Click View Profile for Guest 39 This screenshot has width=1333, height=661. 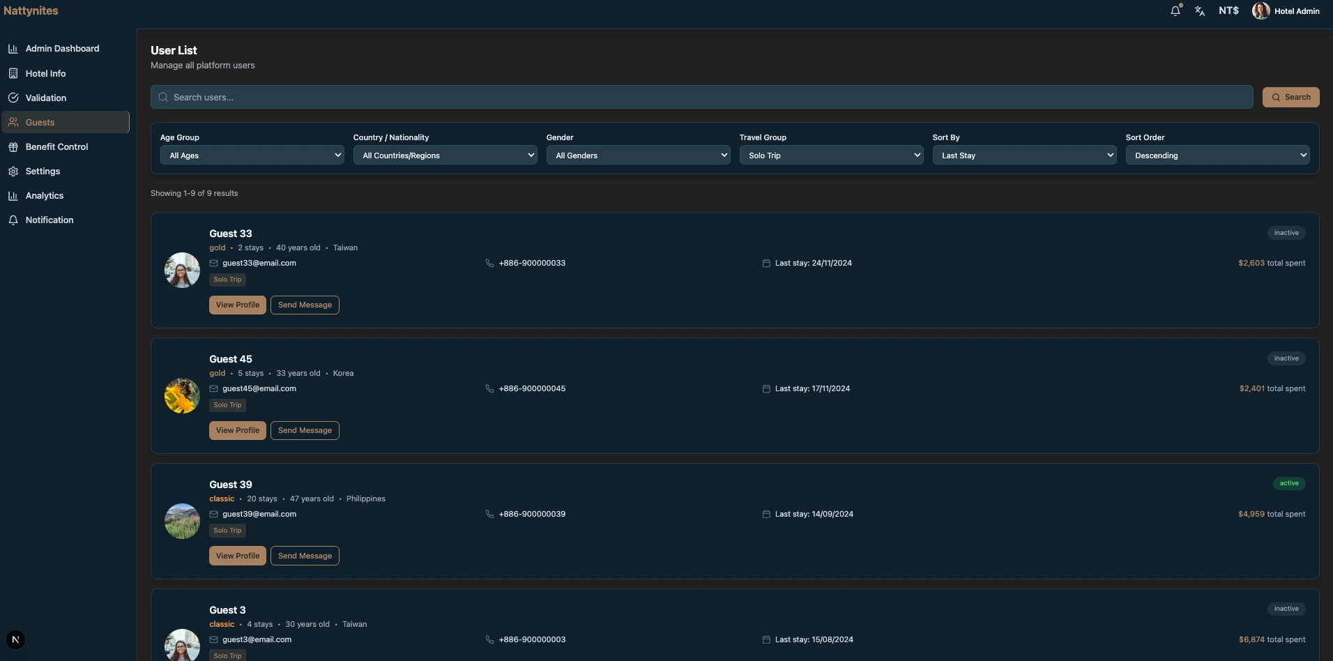pyautogui.click(x=237, y=556)
